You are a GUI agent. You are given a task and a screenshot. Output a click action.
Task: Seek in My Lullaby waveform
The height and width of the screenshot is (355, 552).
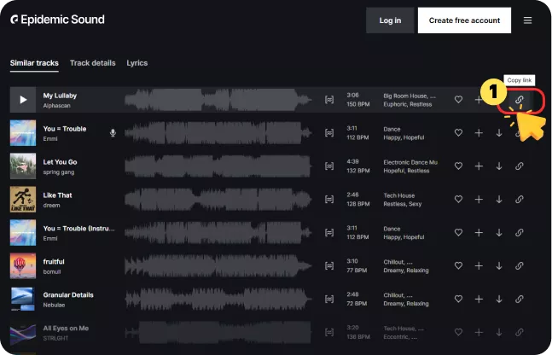click(x=218, y=100)
